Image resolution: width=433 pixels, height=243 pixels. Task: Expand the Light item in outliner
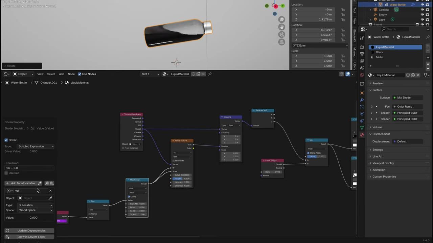click(370, 20)
